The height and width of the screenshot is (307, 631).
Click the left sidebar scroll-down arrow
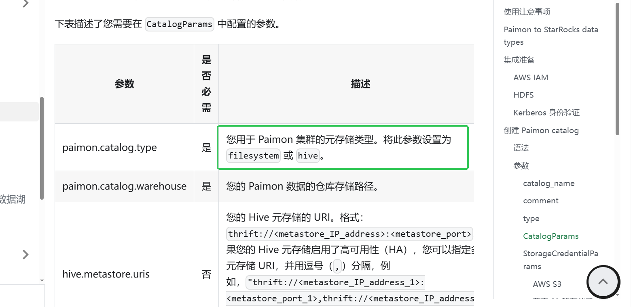pyautogui.click(x=42, y=280)
